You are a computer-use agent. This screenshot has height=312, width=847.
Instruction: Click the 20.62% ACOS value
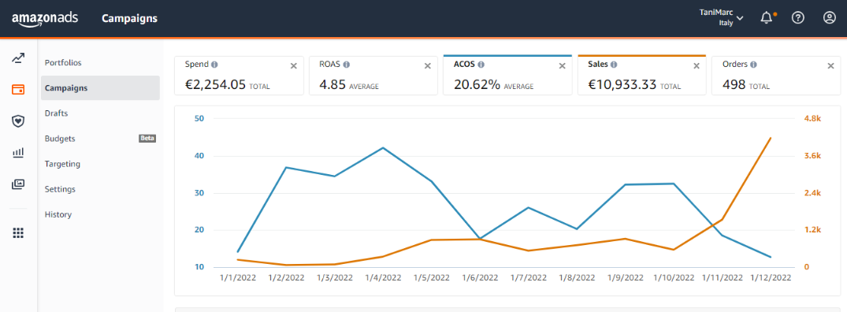[477, 84]
